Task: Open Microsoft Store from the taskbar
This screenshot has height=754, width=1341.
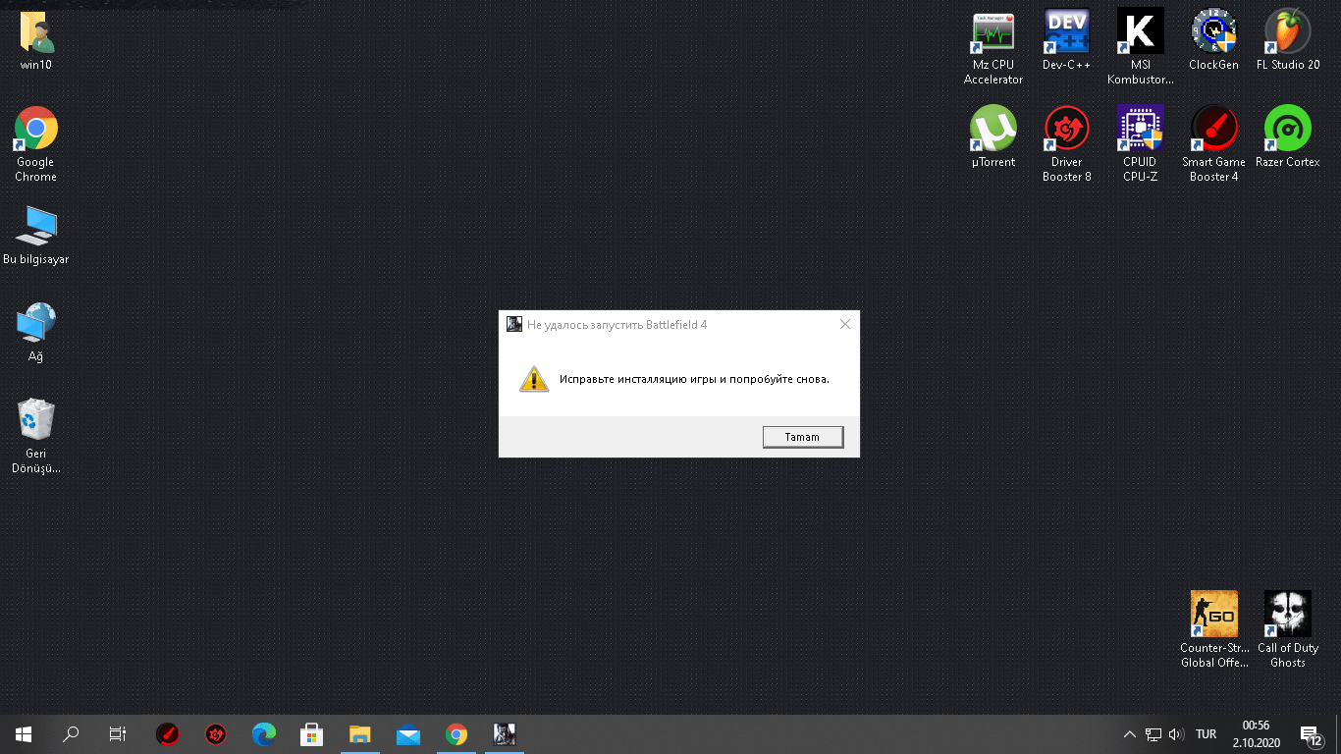Action: [312, 734]
